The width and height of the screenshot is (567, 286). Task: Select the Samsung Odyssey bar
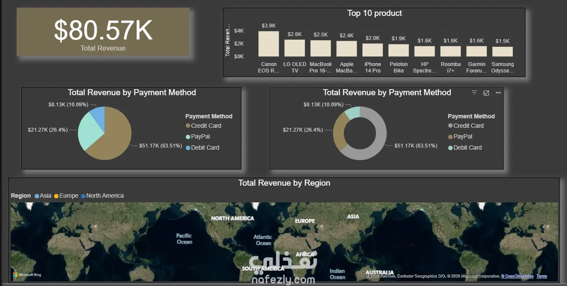click(x=503, y=51)
